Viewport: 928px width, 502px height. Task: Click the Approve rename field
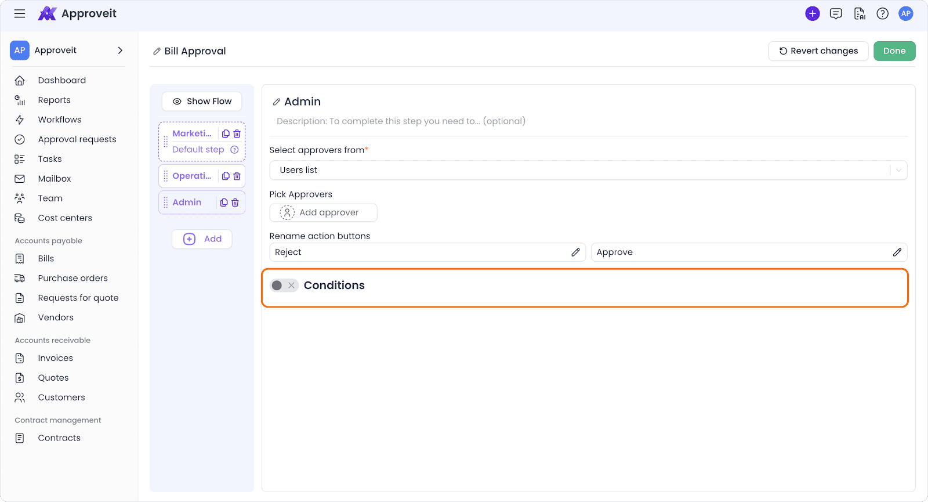tap(749, 252)
